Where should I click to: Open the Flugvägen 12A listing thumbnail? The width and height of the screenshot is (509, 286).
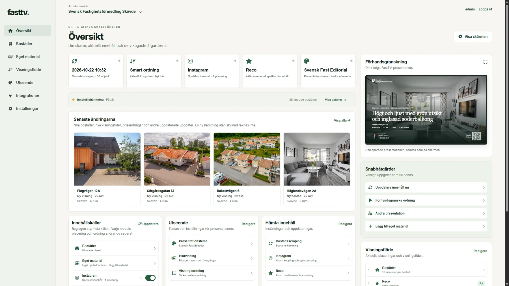pyautogui.click(x=107, y=159)
